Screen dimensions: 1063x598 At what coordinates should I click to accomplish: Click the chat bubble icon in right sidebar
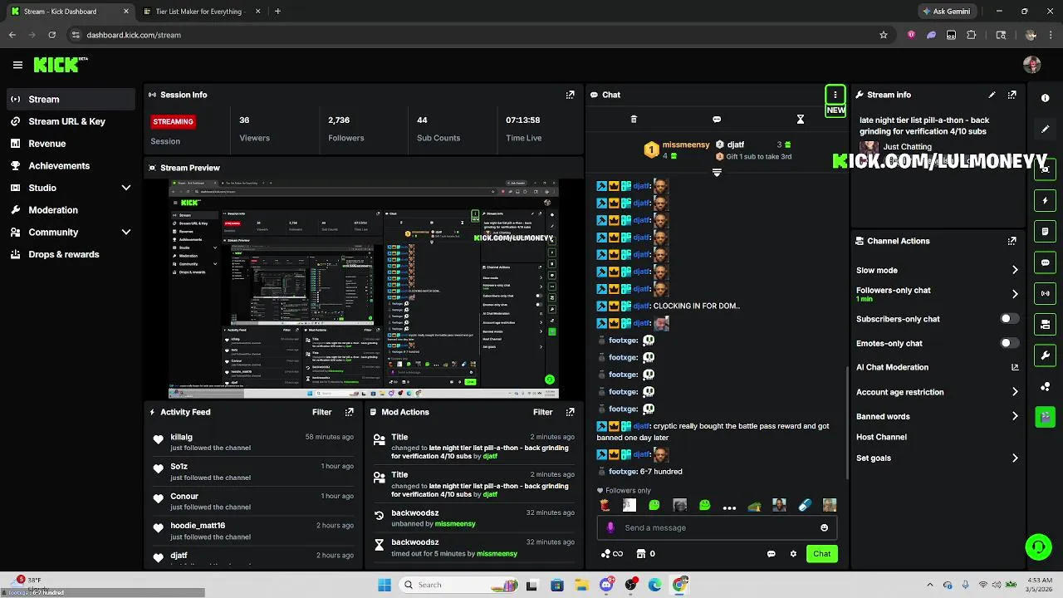click(1046, 262)
